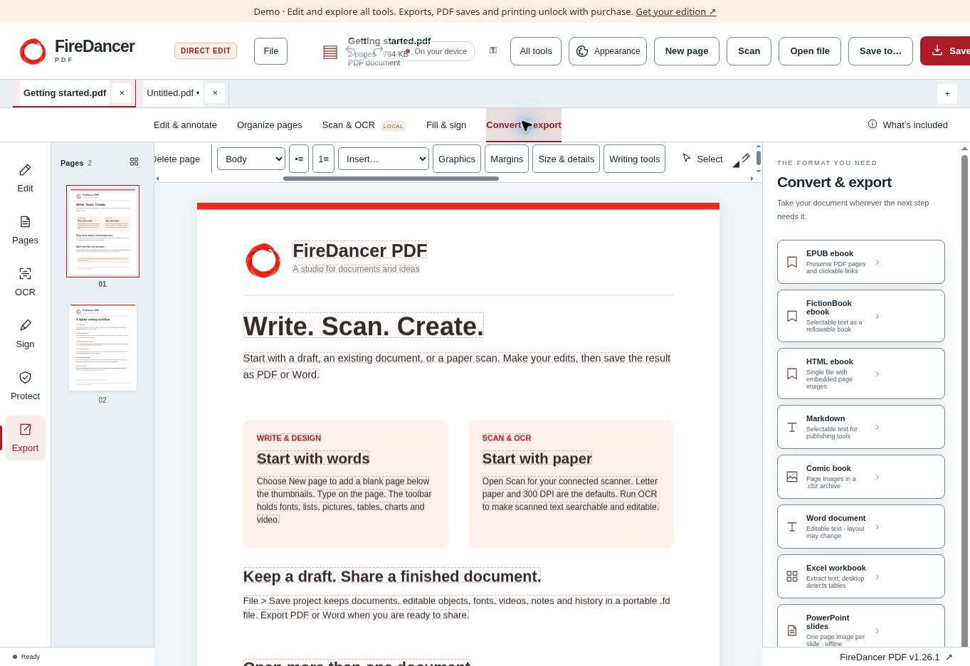Open the OCR sidebar tool
Viewport: 970px width, 666px height.
coord(25,282)
